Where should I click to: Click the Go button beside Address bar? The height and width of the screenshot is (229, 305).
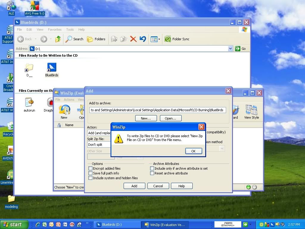point(240,49)
